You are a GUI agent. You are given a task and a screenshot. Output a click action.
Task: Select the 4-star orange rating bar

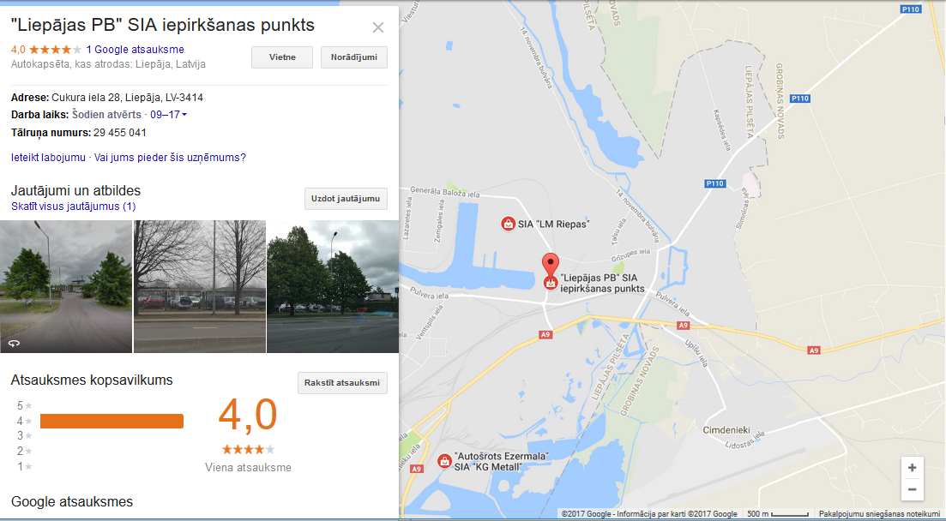point(111,421)
